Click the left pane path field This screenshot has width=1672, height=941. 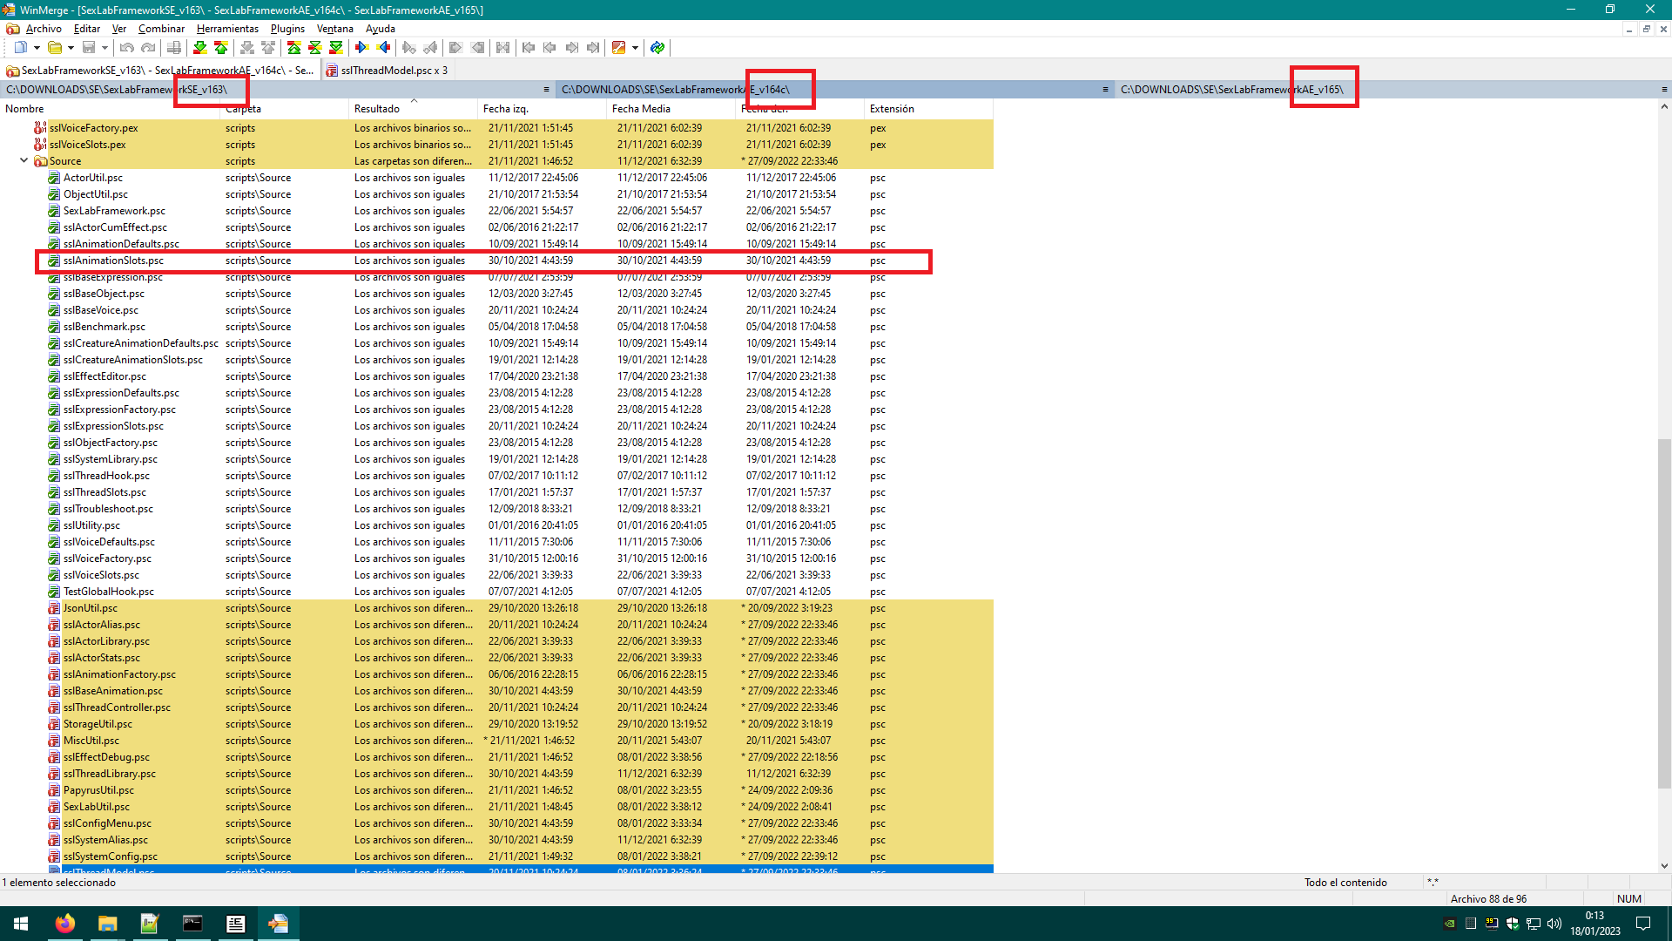tap(270, 90)
